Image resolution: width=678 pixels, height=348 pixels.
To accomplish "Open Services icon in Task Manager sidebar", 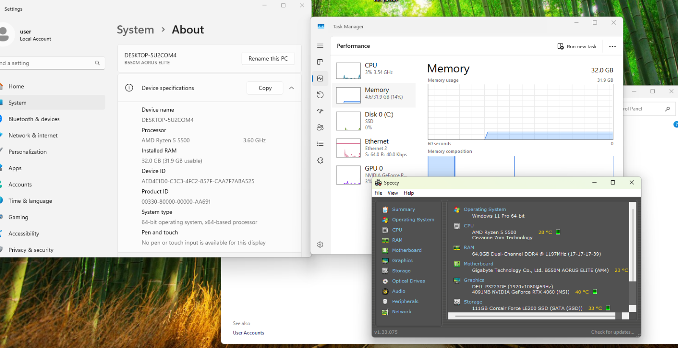I will pos(320,160).
